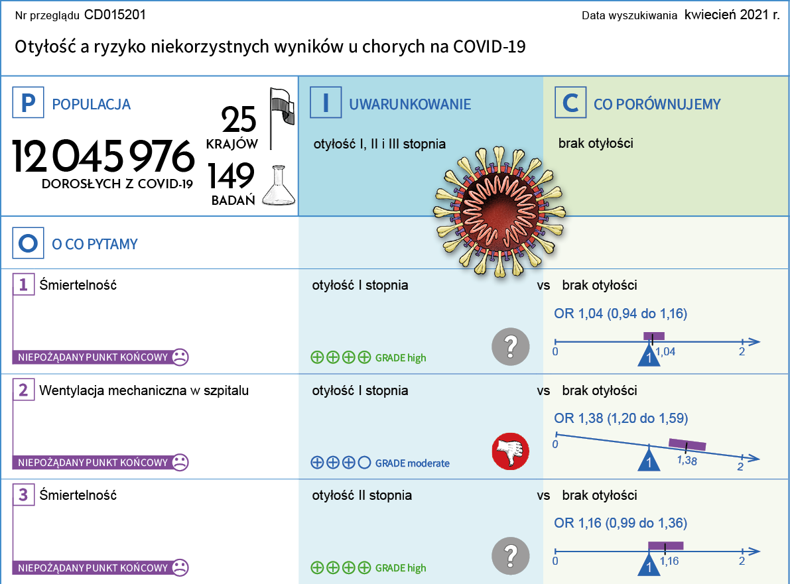Click the purple bar on the OR 1,38 scale
Image resolution: width=790 pixels, height=584 pixels.
(x=687, y=444)
